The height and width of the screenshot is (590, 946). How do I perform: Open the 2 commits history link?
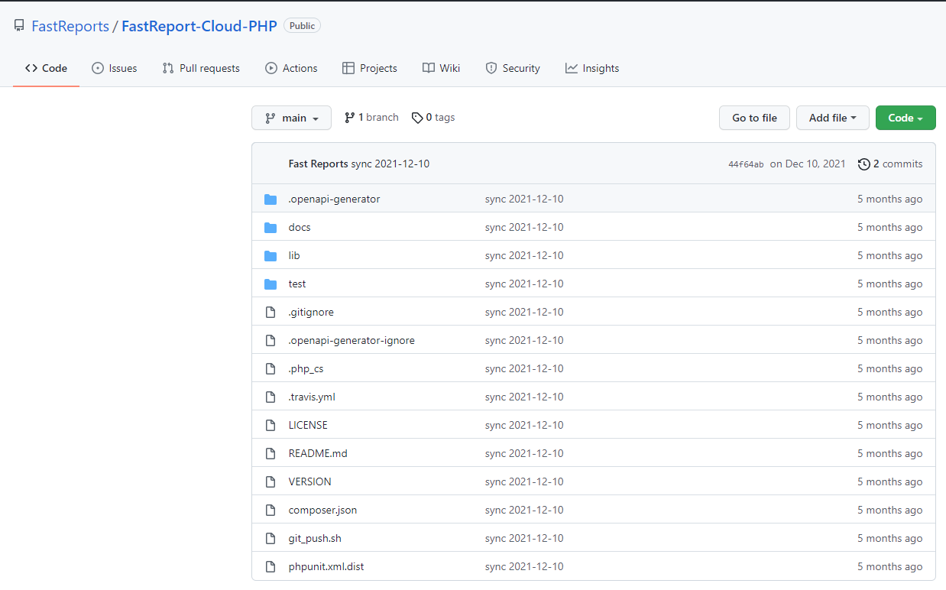pyautogui.click(x=890, y=164)
